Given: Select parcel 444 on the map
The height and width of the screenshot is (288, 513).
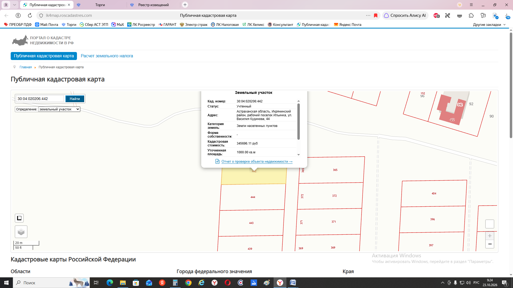Looking at the screenshot, I should (253, 197).
